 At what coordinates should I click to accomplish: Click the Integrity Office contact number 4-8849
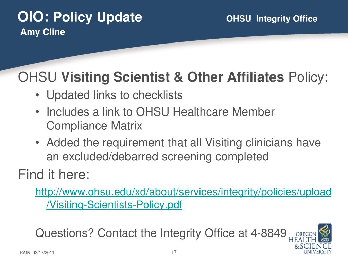click(x=268, y=233)
